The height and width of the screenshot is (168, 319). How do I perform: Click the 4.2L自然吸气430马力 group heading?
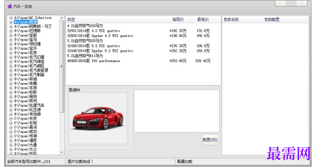85,26
